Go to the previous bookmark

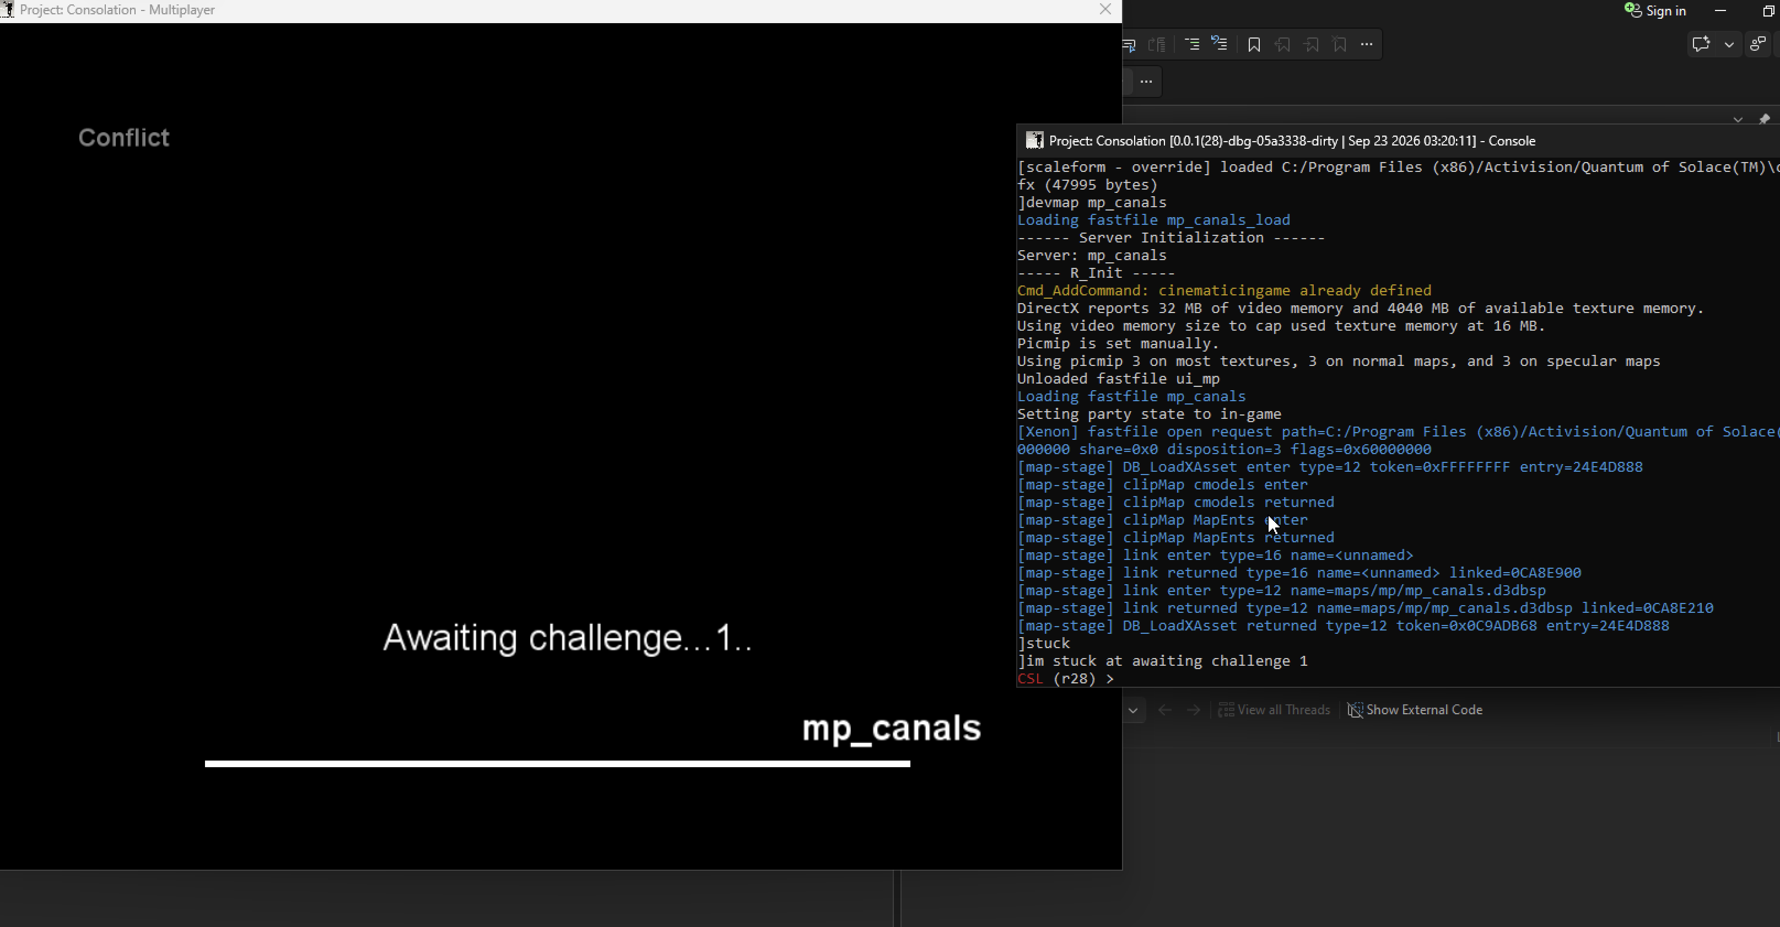(x=1282, y=45)
